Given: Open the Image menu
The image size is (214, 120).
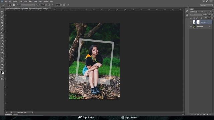Looking at the screenshot, I should coord(15,1).
